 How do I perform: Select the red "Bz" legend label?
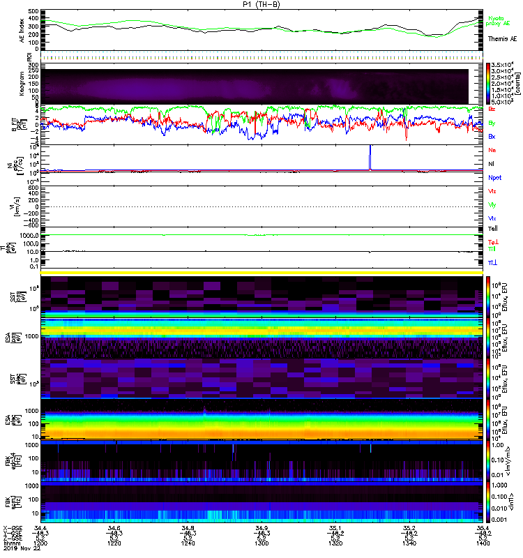(x=492, y=109)
